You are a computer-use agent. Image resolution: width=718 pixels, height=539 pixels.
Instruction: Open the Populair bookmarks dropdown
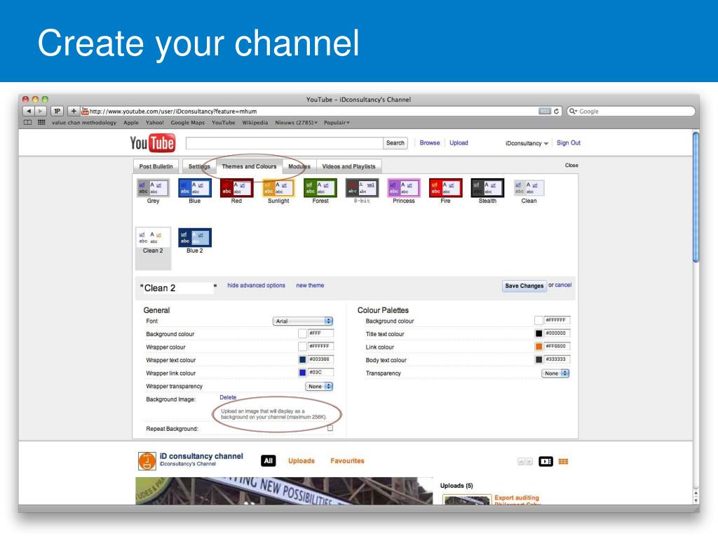[x=337, y=123]
